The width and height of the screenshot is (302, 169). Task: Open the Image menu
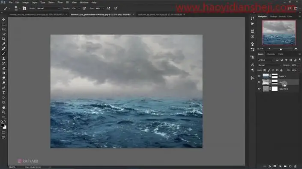tap(25, 3)
